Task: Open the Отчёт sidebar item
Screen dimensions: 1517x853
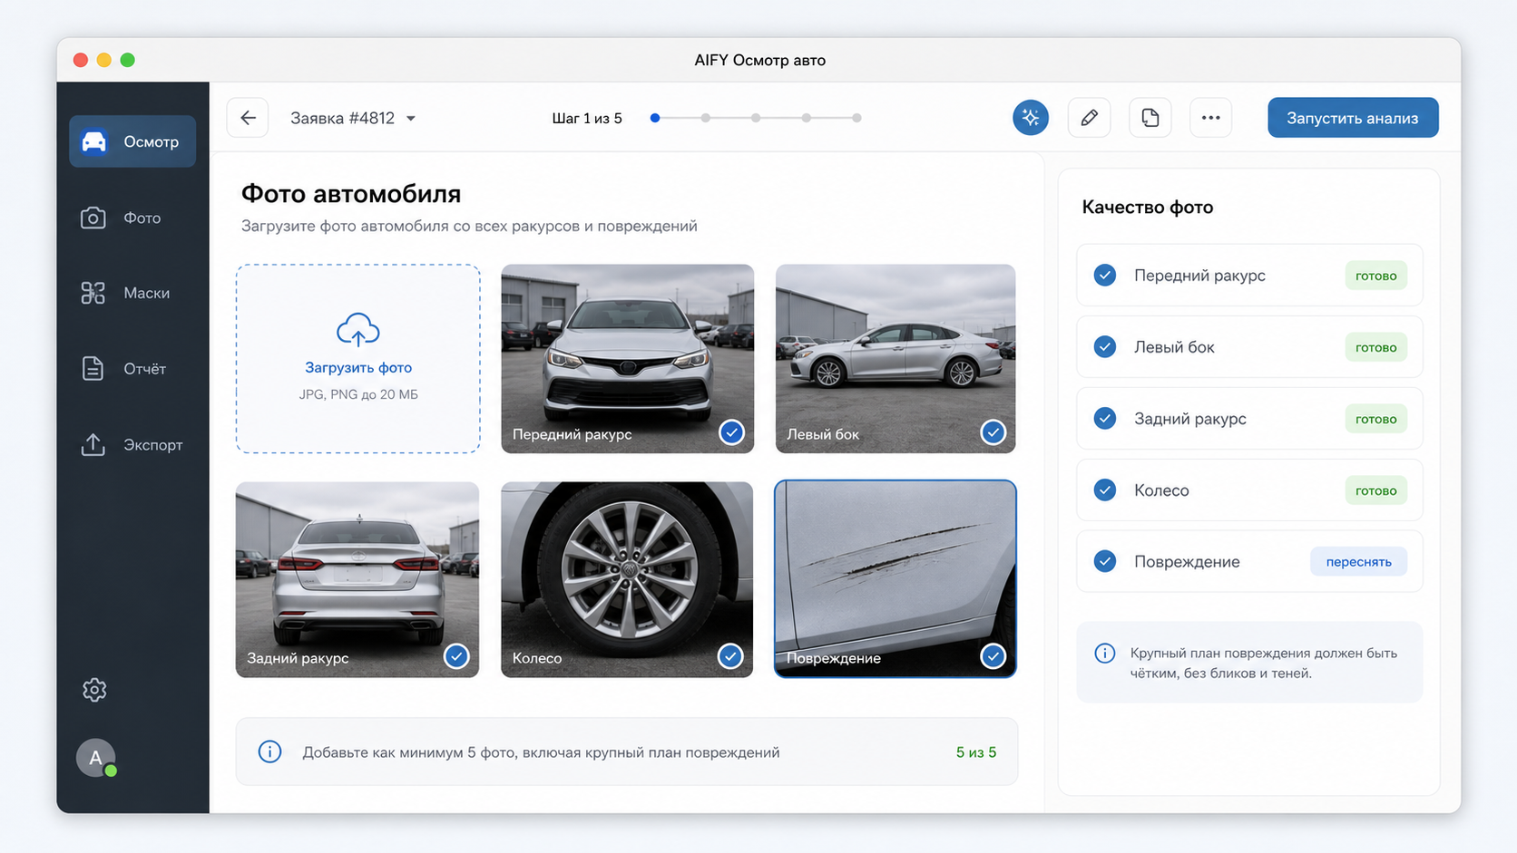Action: tap(132, 369)
